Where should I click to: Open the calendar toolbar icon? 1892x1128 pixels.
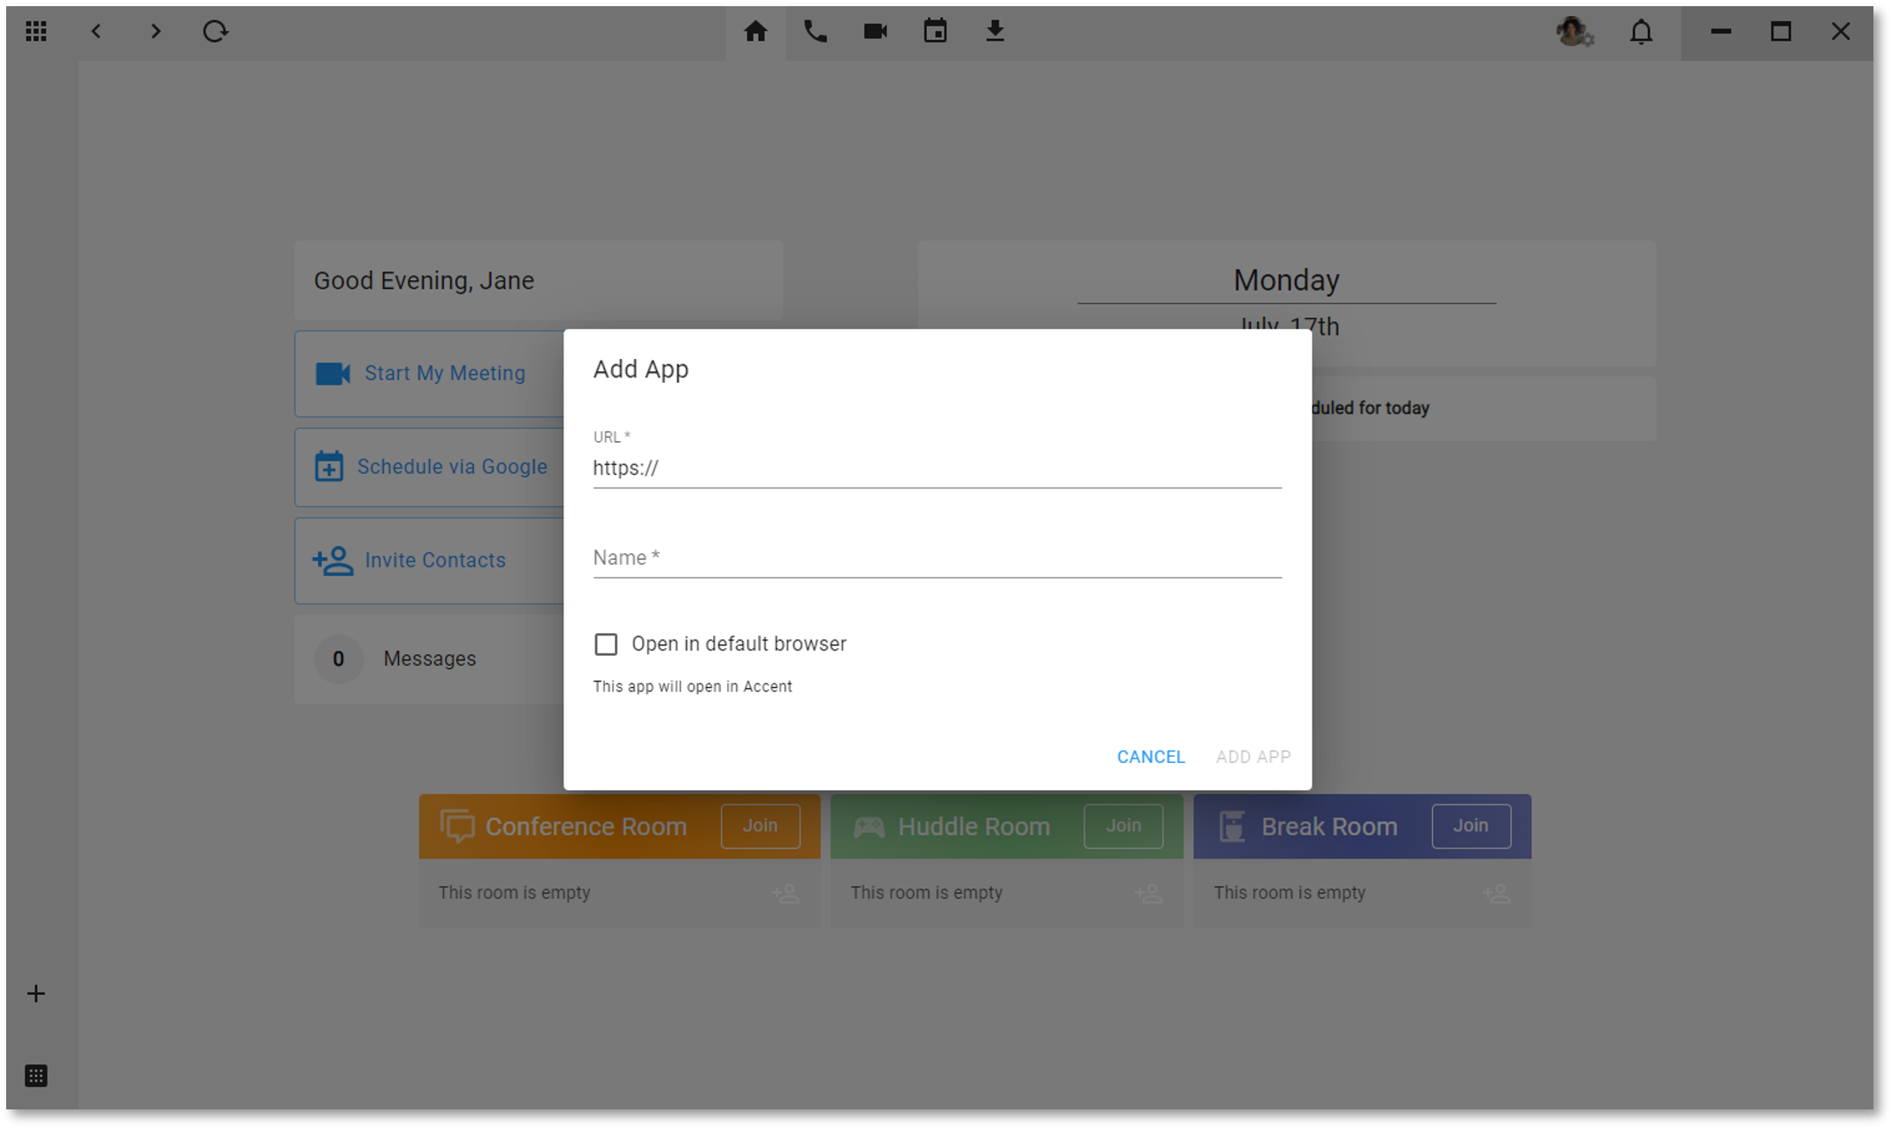tap(935, 32)
